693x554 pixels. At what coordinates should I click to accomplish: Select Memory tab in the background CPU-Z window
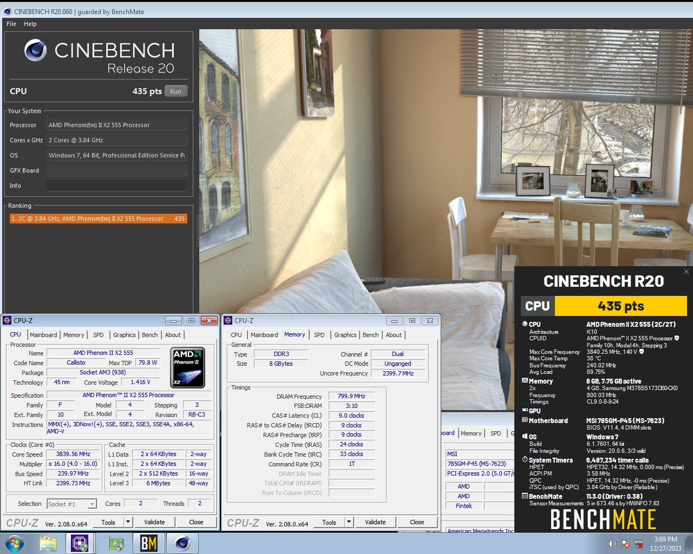pos(471,433)
